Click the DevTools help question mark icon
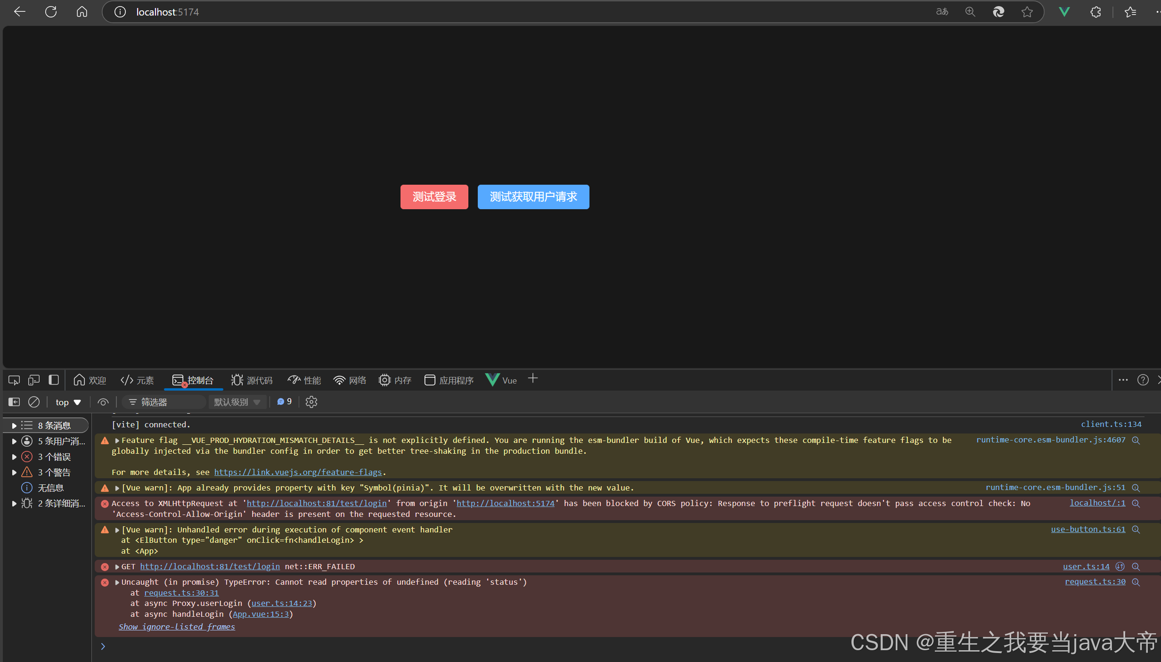This screenshot has width=1161, height=662. pyautogui.click(x=1143, y=380)
